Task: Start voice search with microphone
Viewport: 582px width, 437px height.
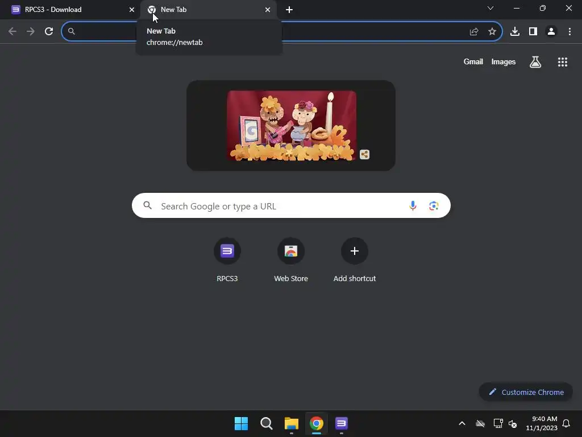Action: pos(413,205)
